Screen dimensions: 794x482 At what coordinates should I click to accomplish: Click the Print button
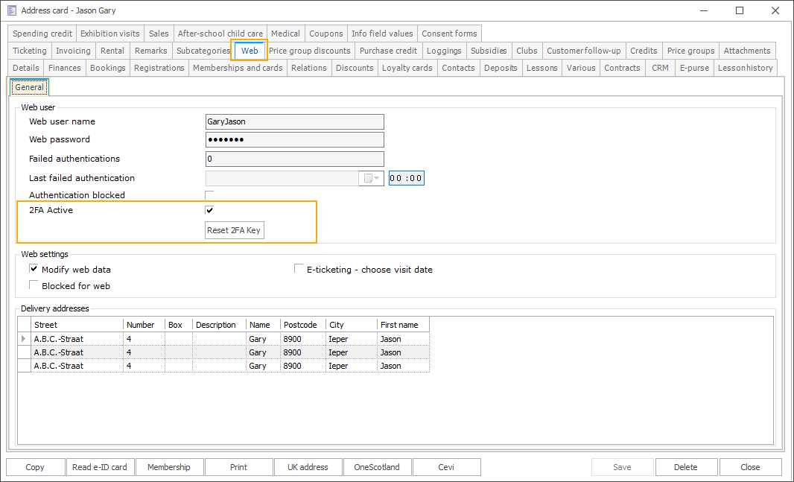[x=238, y=467]
